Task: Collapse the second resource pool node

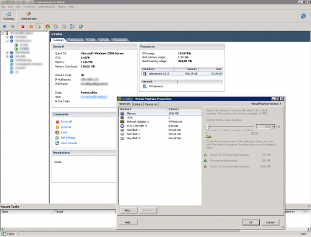Action: [x=7, y=41]
